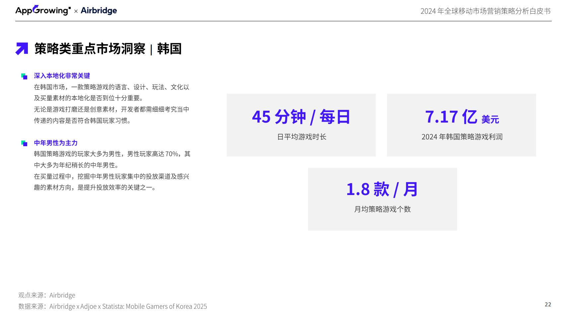Click the 1.8 款 / 月 statistic
567x319 pixels.
[382, 189]
